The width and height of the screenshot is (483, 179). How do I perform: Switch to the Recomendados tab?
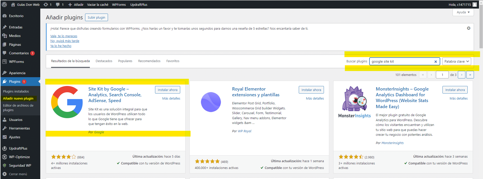[149, 61]
